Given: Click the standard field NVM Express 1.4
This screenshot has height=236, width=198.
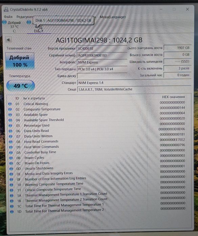Looking at the screenshot, I should click(x=134, y=83).
